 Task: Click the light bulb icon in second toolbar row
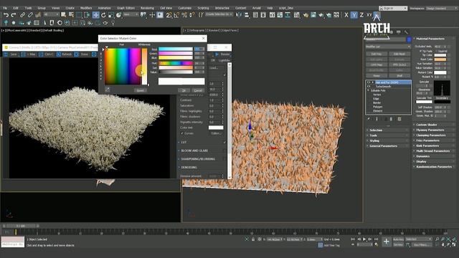coord(113,23)
